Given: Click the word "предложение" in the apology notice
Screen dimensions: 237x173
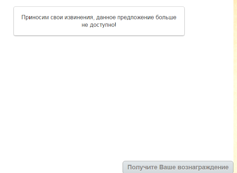Looking at the screenshot, I should pyautogui.click(x=135, y=17).
